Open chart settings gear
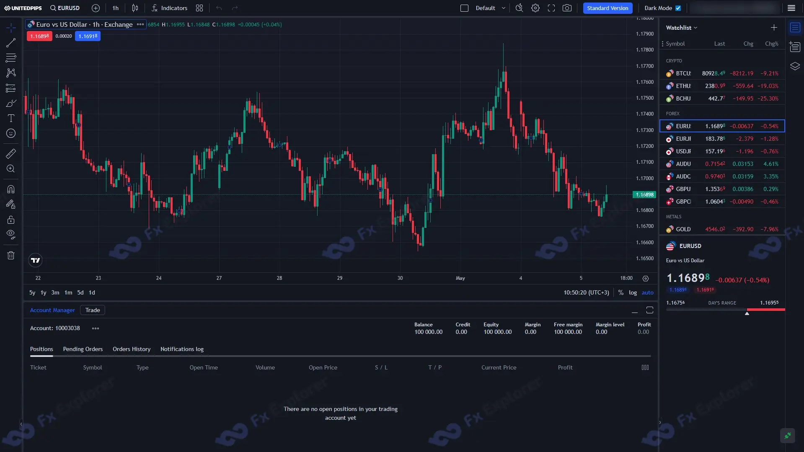The image size is (804, 452). click(x=535, y=8)
